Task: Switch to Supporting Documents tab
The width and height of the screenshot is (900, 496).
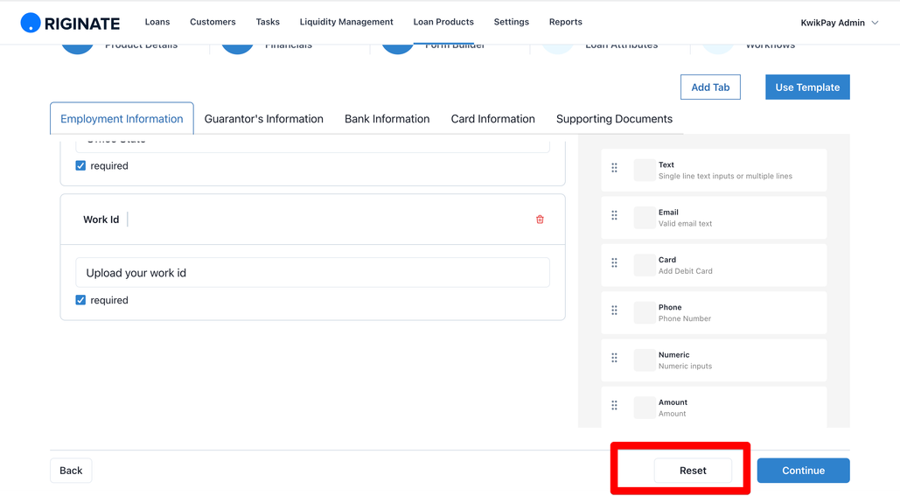Action: click(x=614, y=119)
